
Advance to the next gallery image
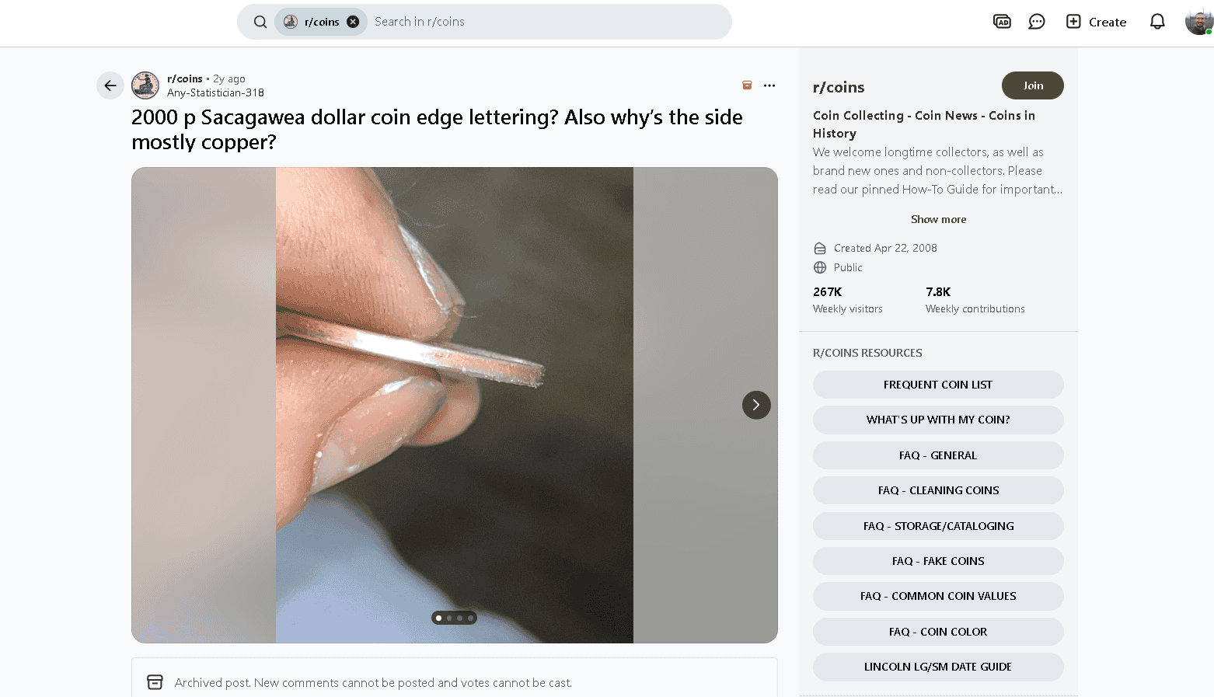(x=756, y=405)
